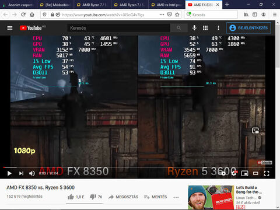Screen dimensions: 280x210
Task: Bookmark this page with the star
Action: click(x=177, y=15)
